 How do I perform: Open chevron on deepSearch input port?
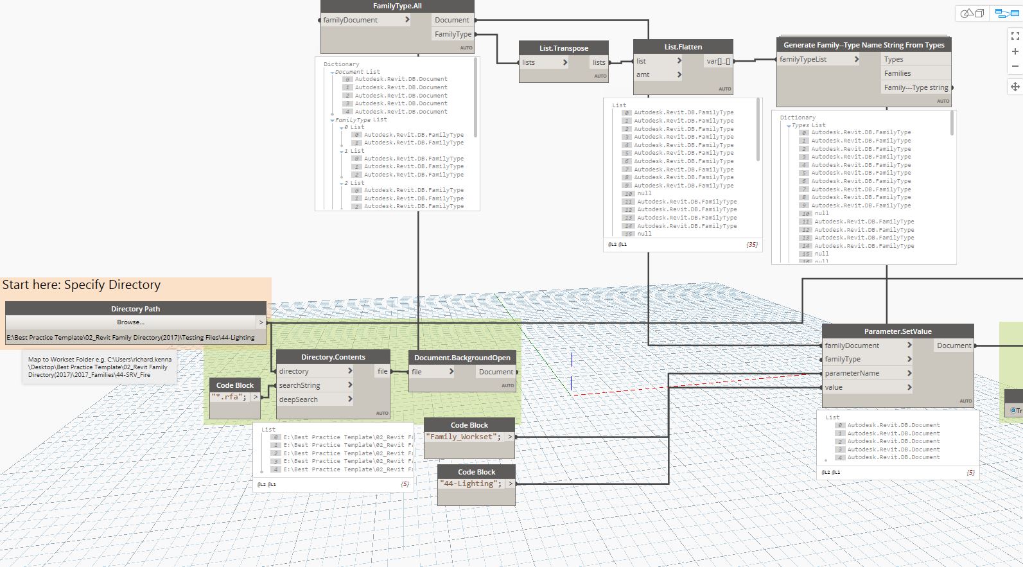(350, 399)
